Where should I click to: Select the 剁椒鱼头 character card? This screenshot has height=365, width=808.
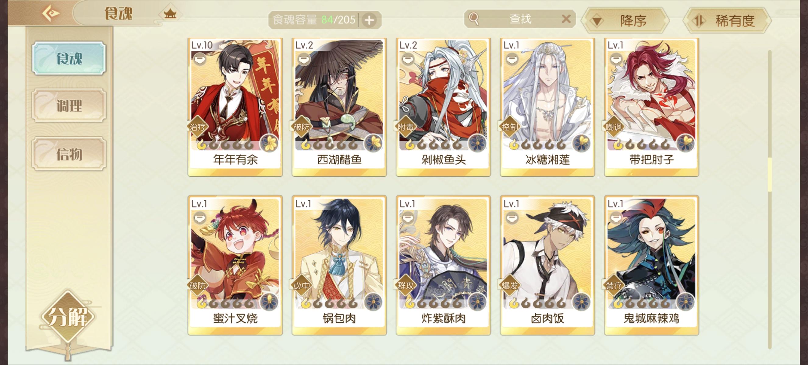tap(443, 107)
